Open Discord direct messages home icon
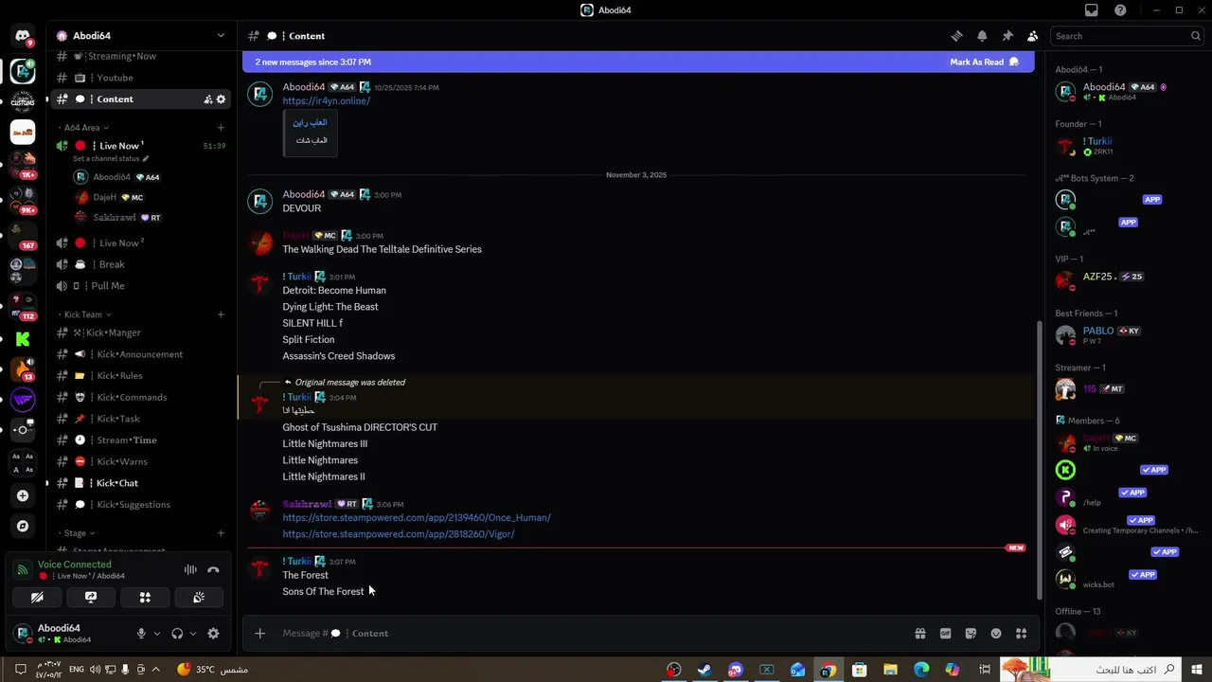Screen dimensions: 1212x682 [23, 36]
